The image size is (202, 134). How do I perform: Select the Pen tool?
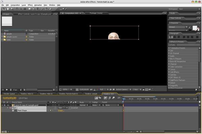click(x=34, y=9)
